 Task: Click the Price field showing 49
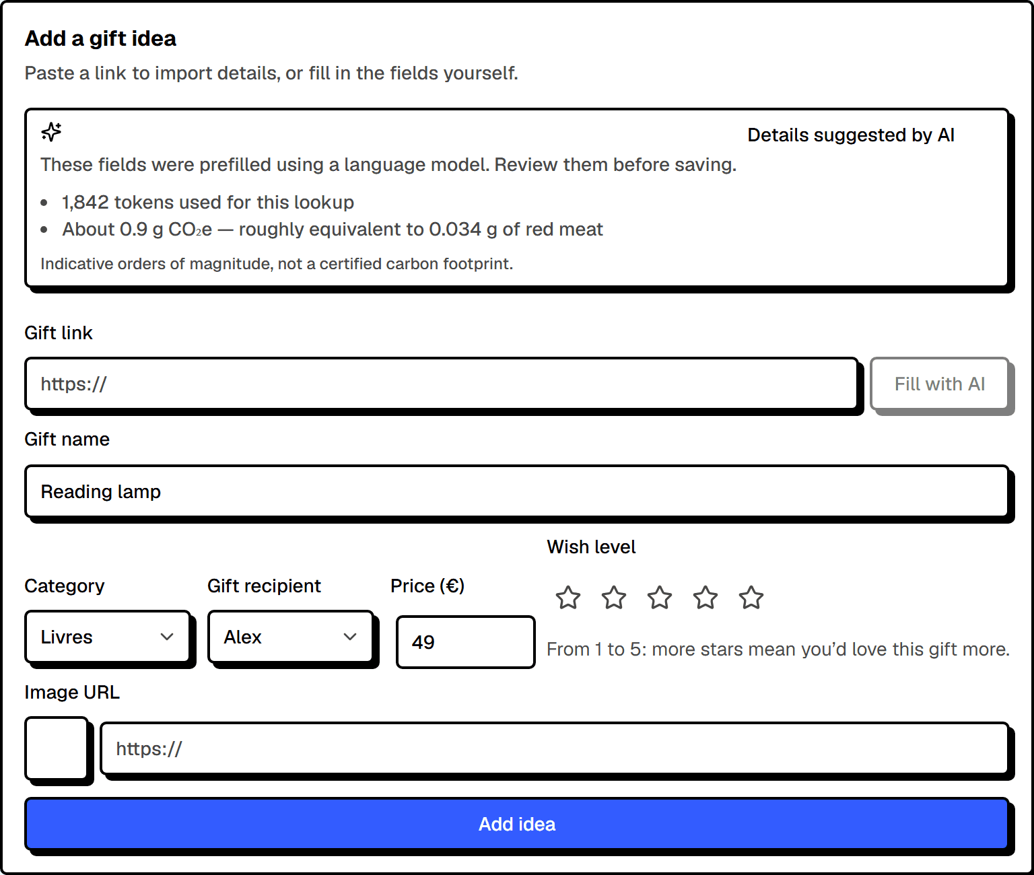click(x=466, y=642)
